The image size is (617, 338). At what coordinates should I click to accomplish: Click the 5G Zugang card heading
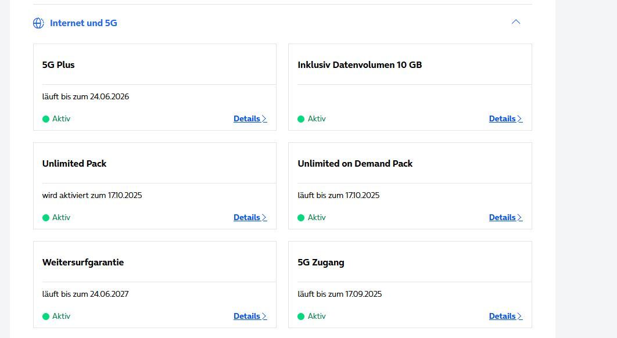point(321,263)
